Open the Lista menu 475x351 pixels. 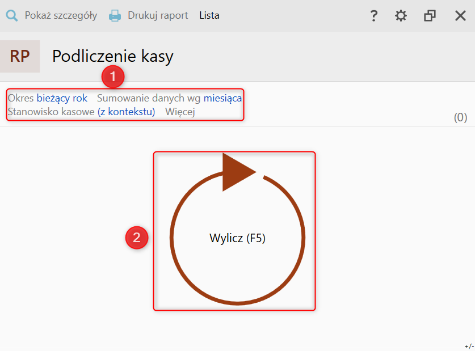click(209, 15)
